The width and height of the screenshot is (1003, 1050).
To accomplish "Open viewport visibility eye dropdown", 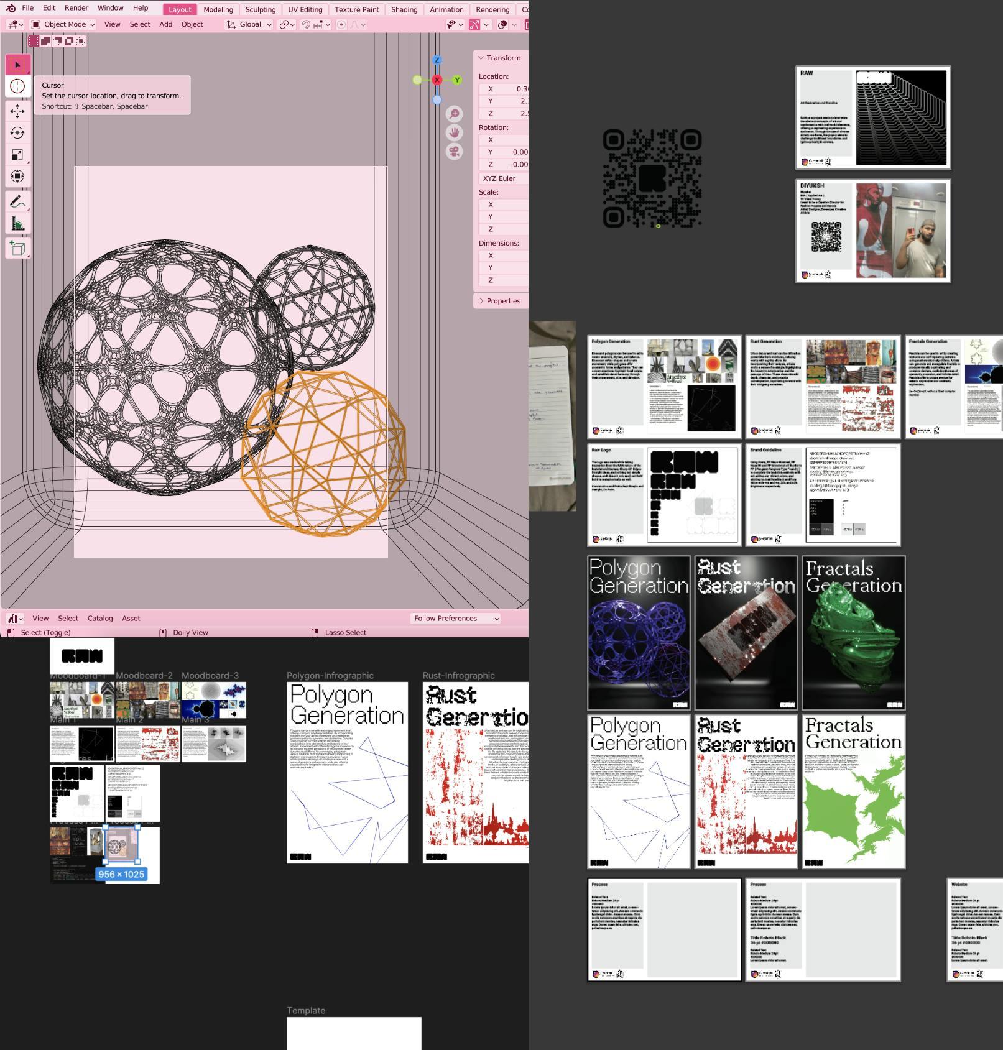I will click(455, 25).
